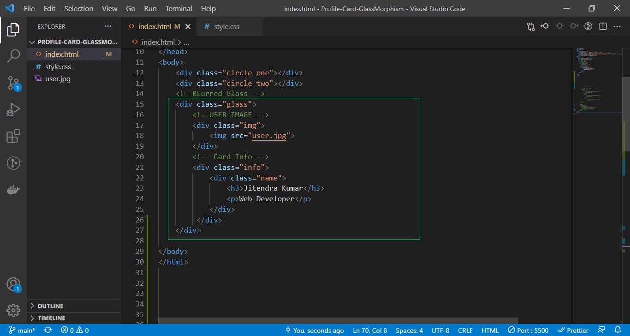
Task: Split the editor to the right
Action: click(x=603, y=26)
